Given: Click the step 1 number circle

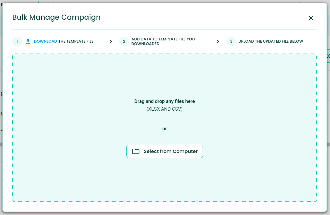Looking at the screenshot, I should [17, 42].
